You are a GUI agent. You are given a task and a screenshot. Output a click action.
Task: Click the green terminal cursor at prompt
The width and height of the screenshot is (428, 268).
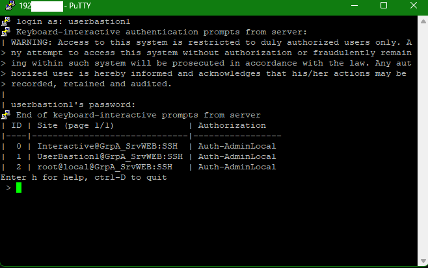(20, 188)
